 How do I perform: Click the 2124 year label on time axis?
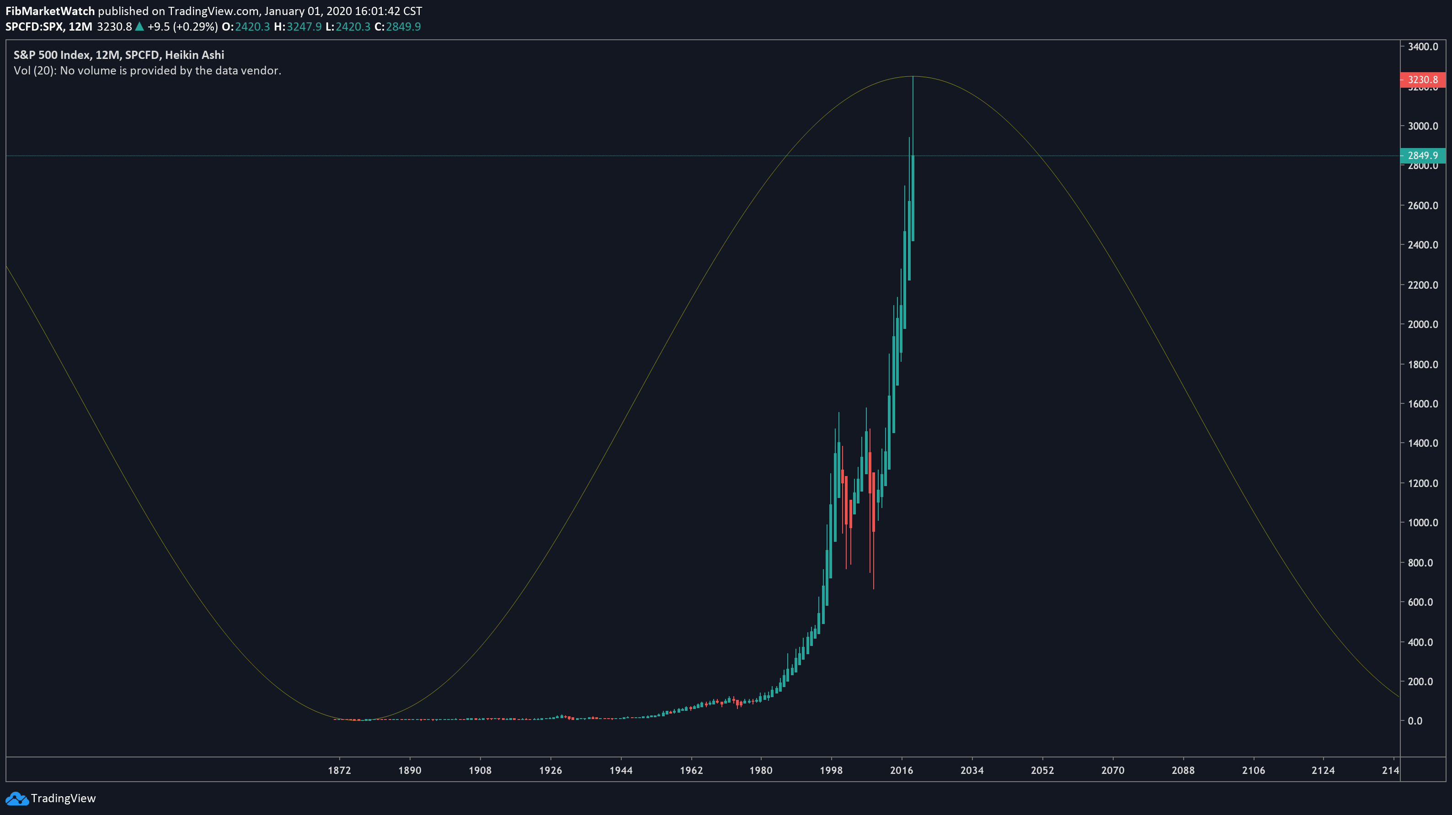1324,771
